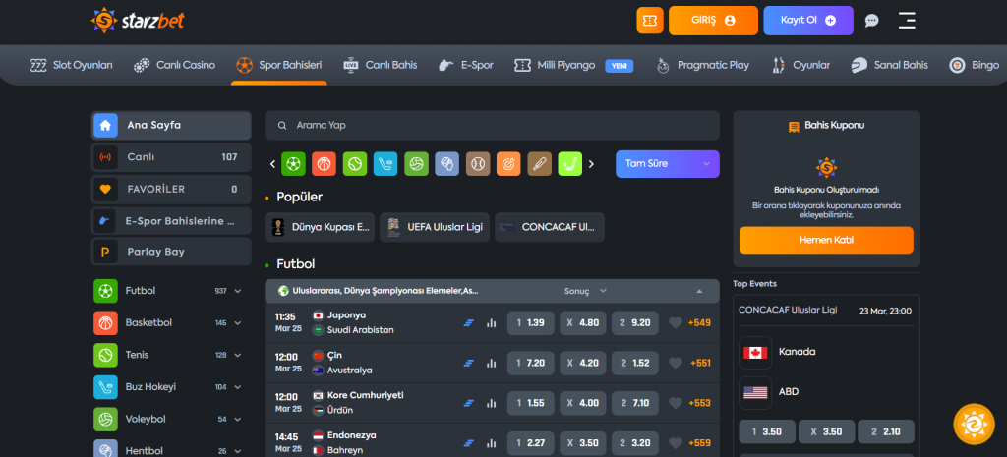
Task: Select the tennis icon in the sports carousel
Action: (x=355, y=164)
